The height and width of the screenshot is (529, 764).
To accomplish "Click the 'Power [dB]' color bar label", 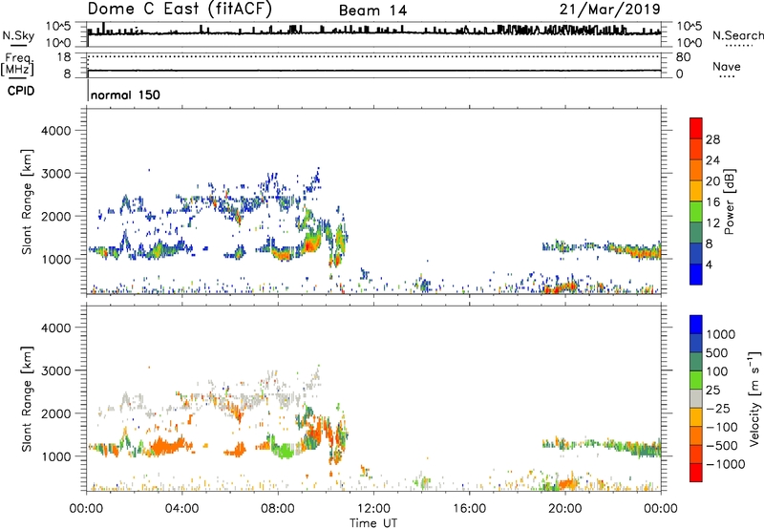I will point(729,201).
